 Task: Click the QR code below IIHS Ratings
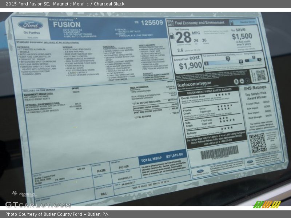coord(258,143)
